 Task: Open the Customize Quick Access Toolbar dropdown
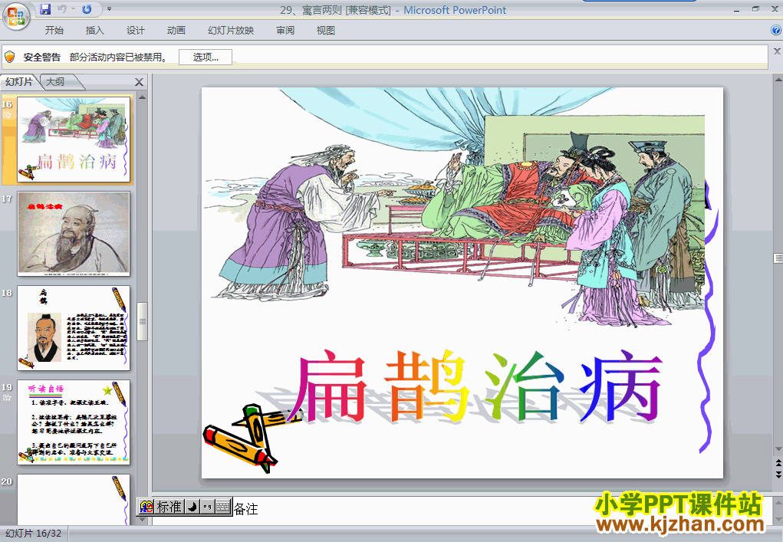click(x=110, y=9)
